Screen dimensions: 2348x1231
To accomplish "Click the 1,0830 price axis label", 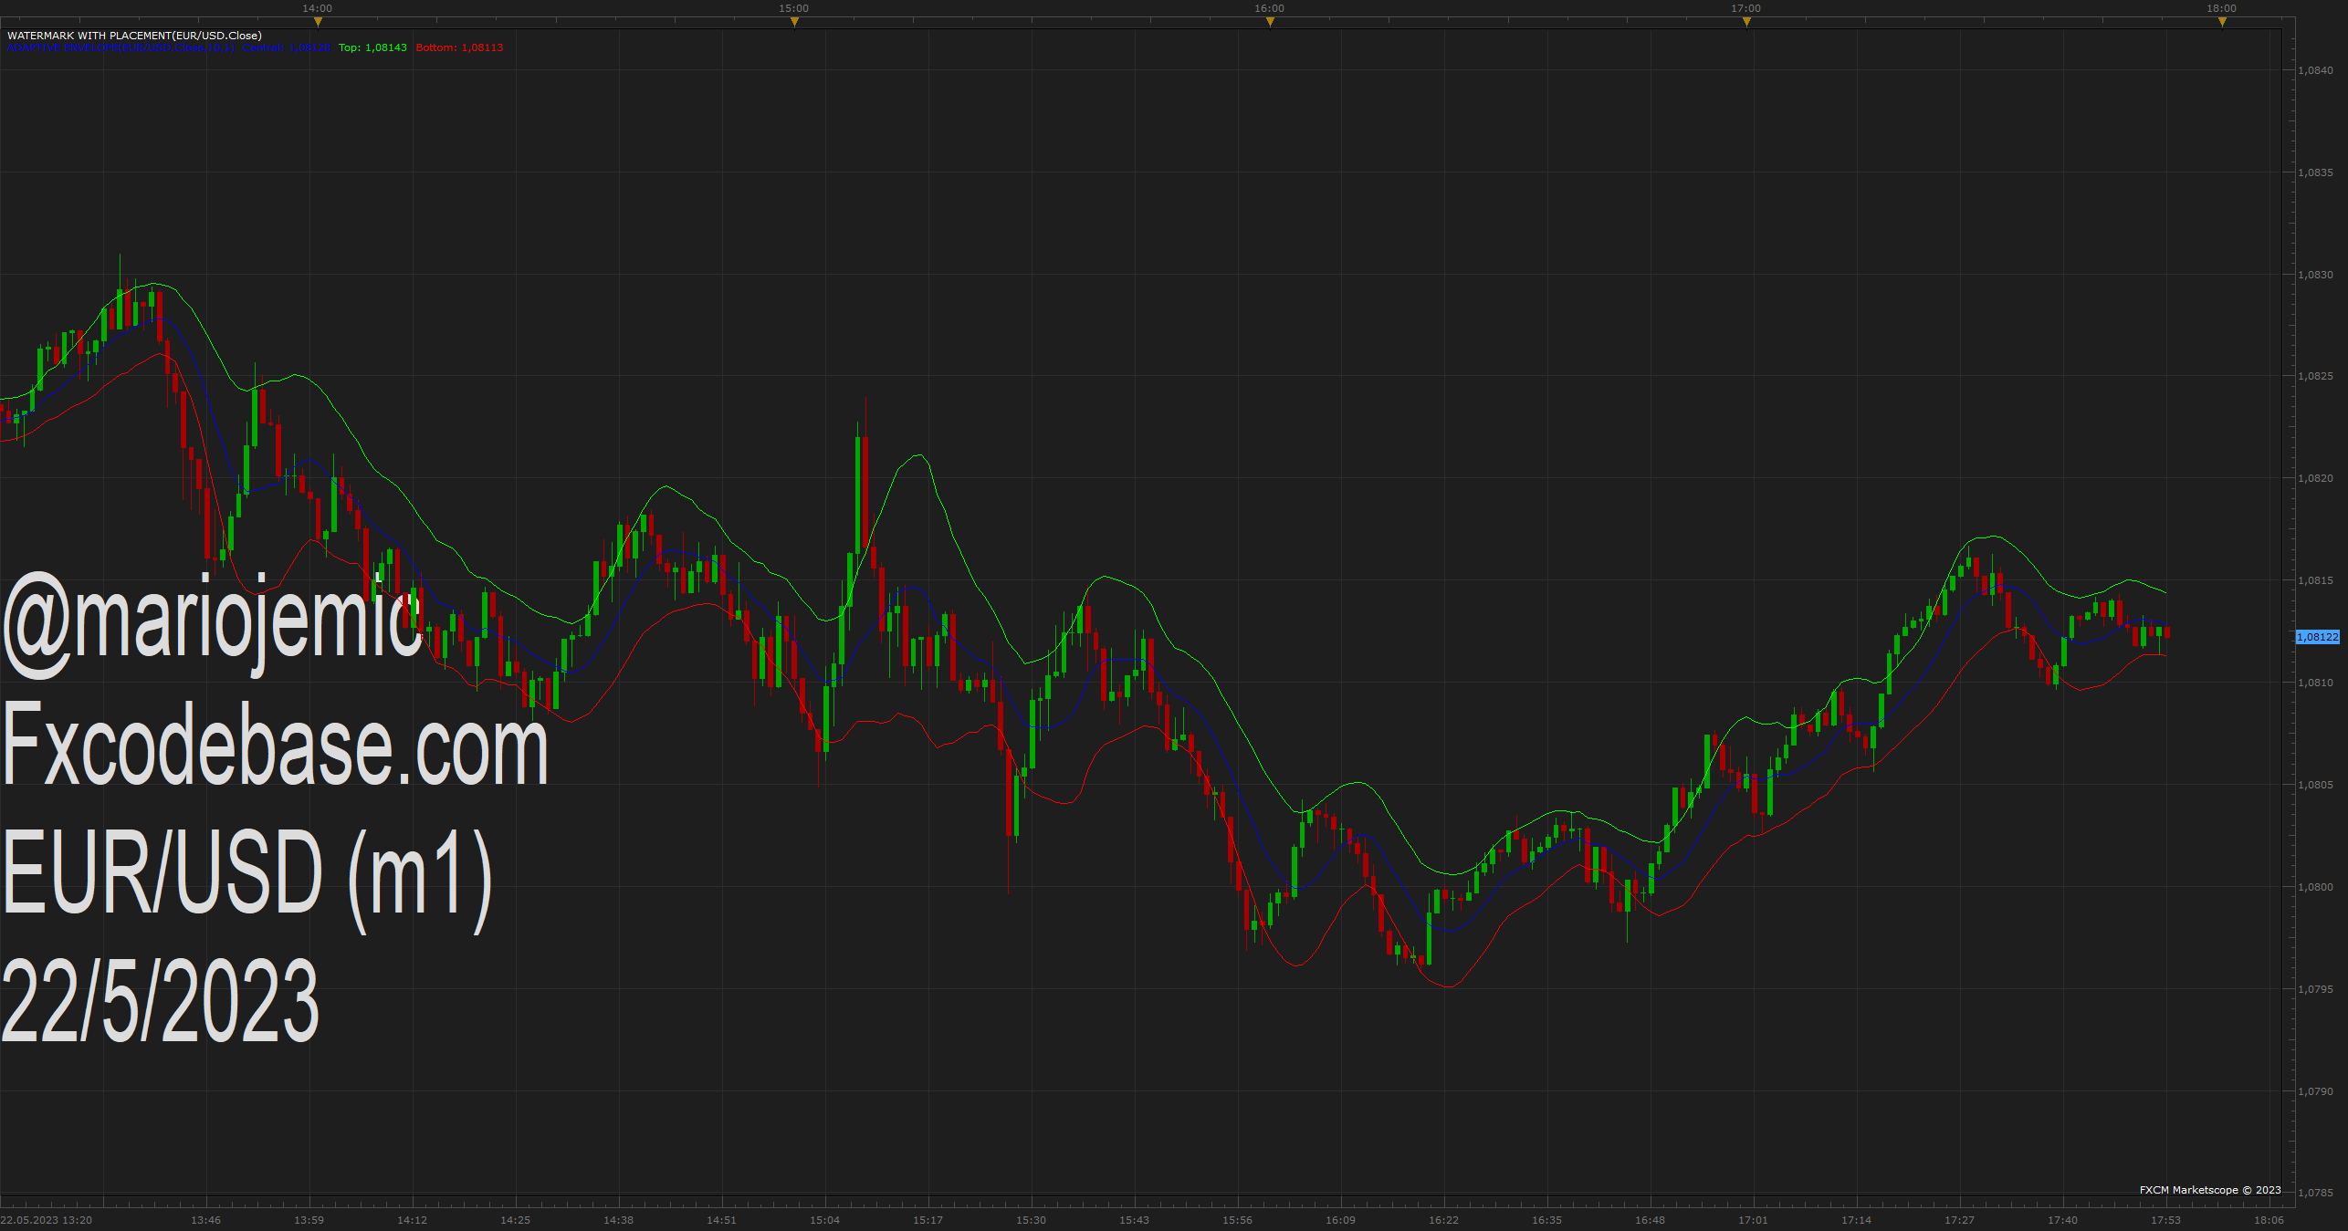I will click(x=2315, y=275).
